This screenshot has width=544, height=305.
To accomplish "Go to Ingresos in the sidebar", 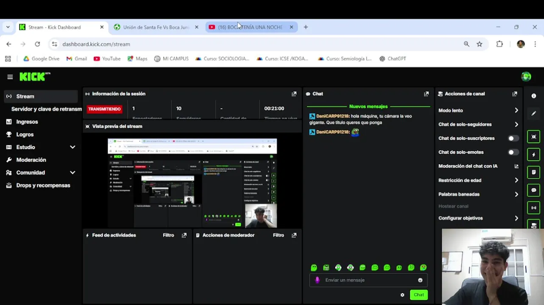I will (x=27, y=122).
